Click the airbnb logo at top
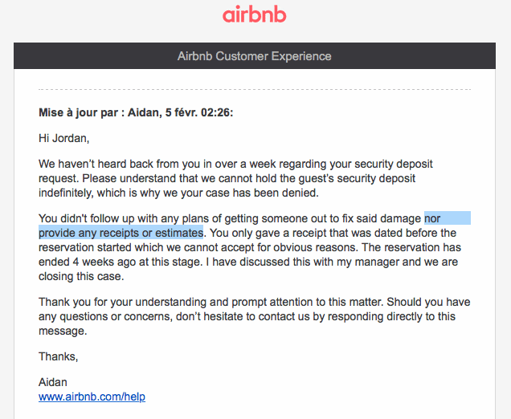 tap(255, 15)
